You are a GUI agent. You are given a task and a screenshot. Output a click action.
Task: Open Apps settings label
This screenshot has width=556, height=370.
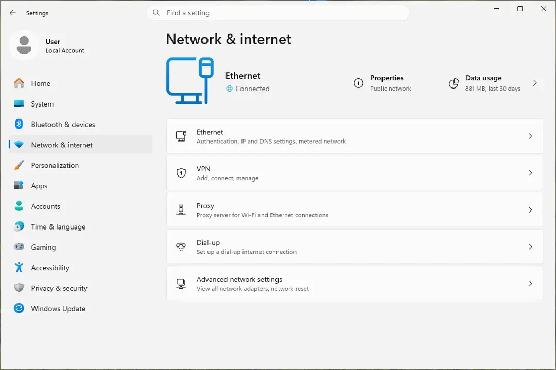pos(39,186)
